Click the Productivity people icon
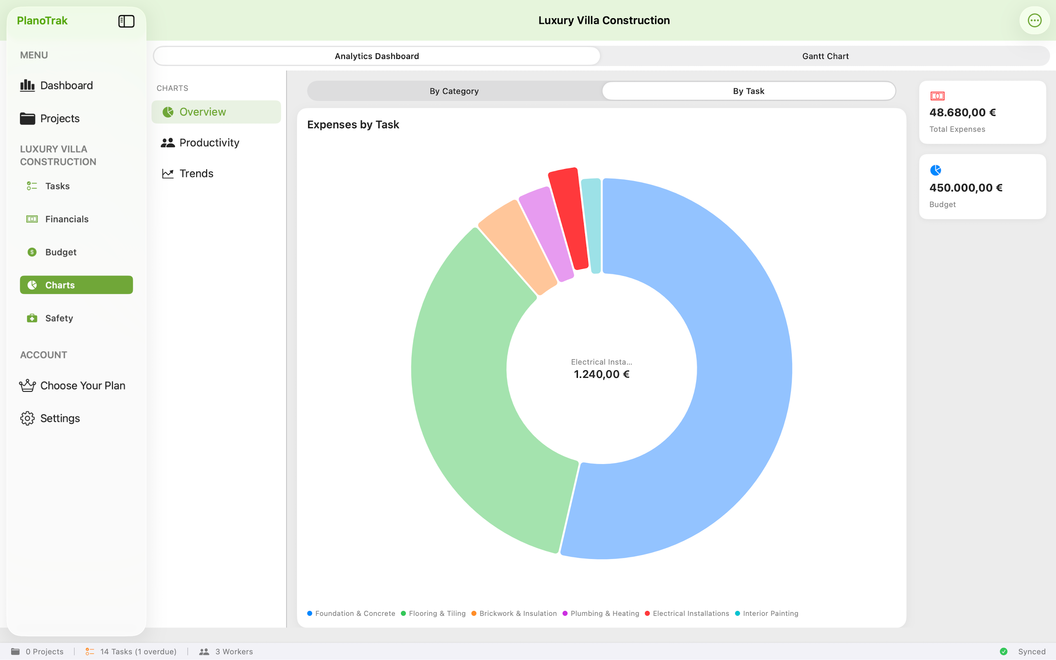This screenshot has height=660, width=1056. pos(167,143)
